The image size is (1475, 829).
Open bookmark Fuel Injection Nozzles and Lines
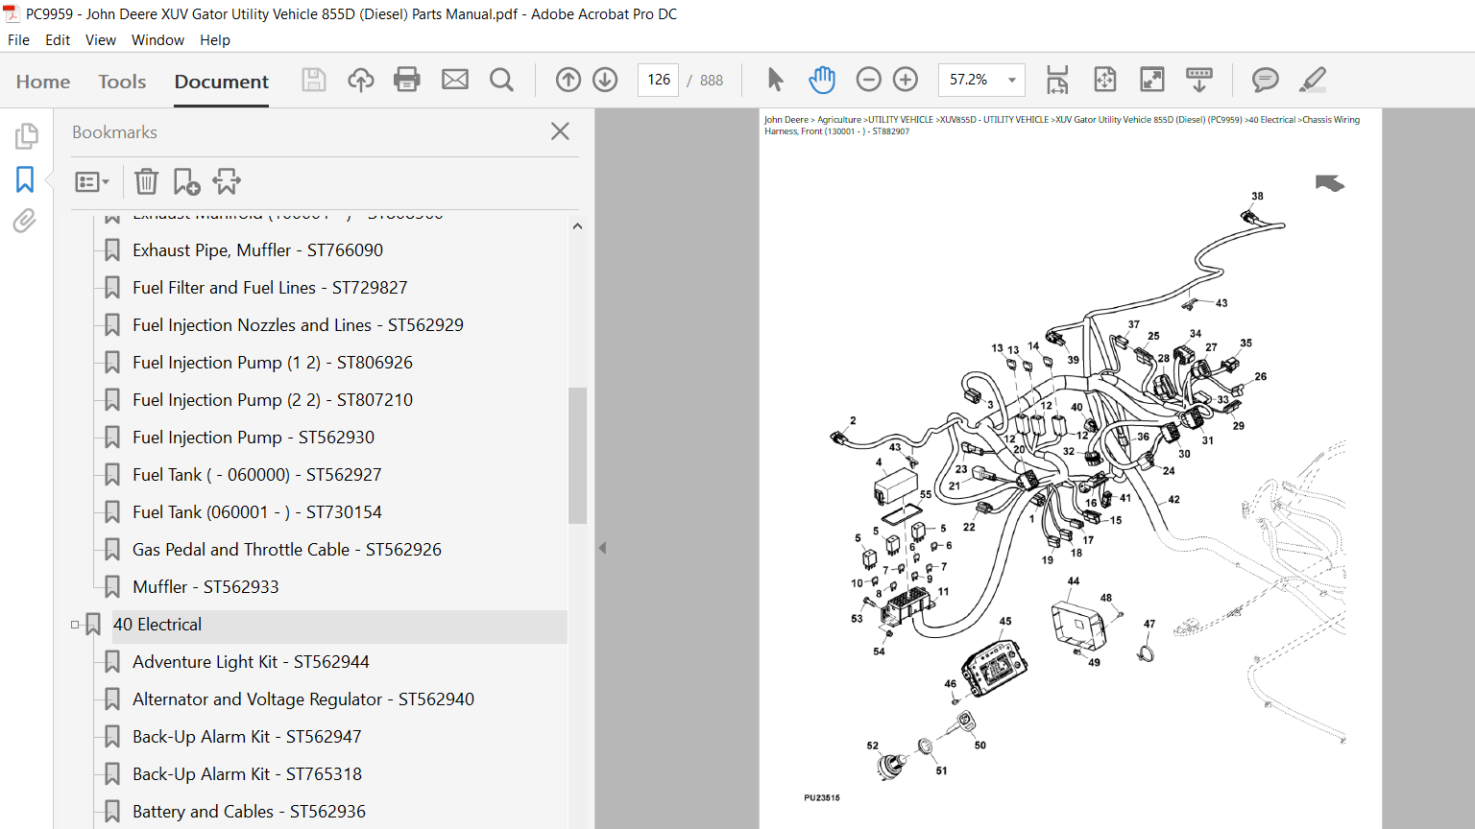tap(298, 325)
